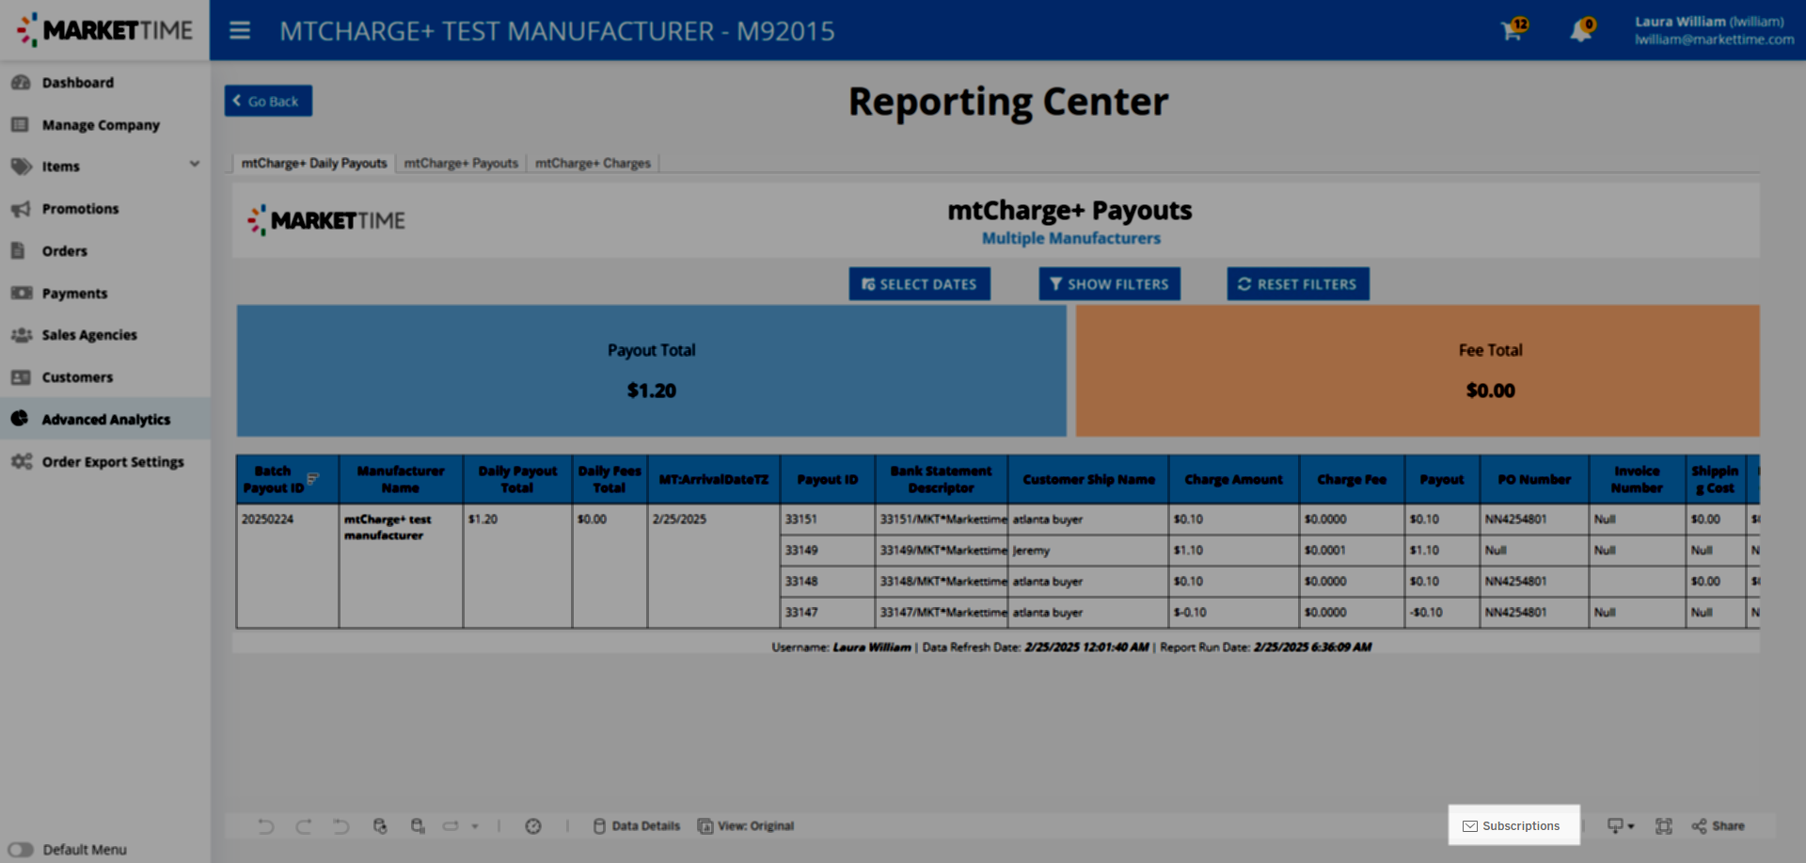Click the RESET FILTERS button
The height and width of the screenshot is (863, 1806).
[1298, 283]
